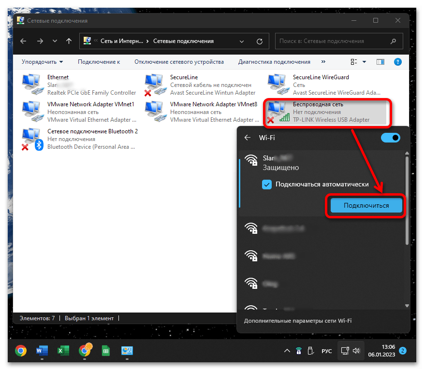
Task: Change view layout icon button
Action: pyautogui.click(x=354, y=62)
